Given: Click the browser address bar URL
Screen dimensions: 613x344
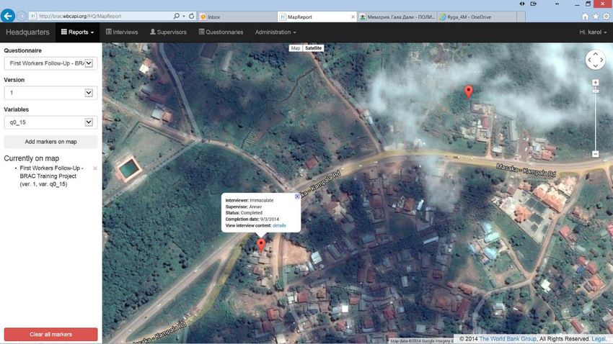Looking at the screenshot, I should (x=80, y=16).
